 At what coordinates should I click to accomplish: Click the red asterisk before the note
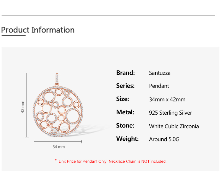click(x=56, y=161)
